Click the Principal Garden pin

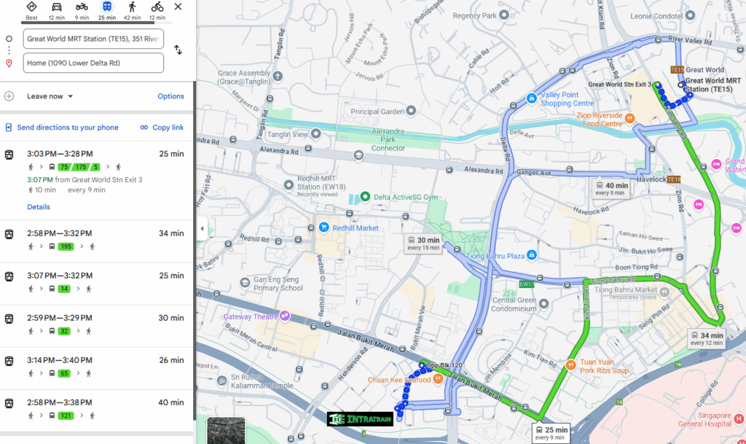tap(411, 111)
